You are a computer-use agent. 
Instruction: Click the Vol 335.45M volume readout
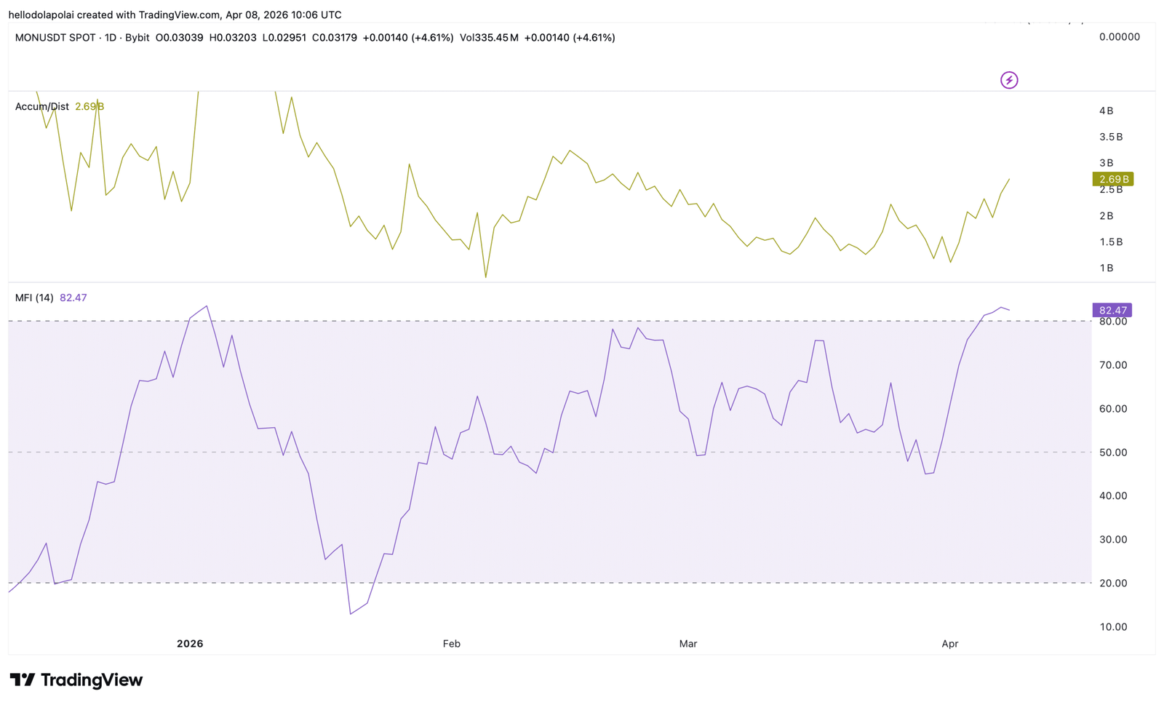[x=489, y=38]
